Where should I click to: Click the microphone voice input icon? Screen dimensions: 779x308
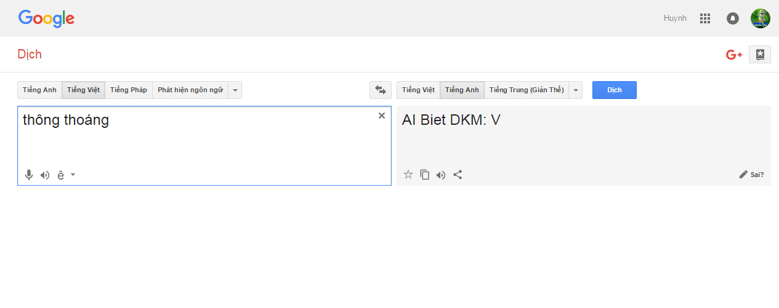tap(29, 175)
